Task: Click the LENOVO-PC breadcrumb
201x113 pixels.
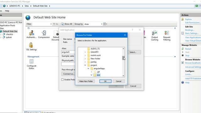Action: coord(15,6)
